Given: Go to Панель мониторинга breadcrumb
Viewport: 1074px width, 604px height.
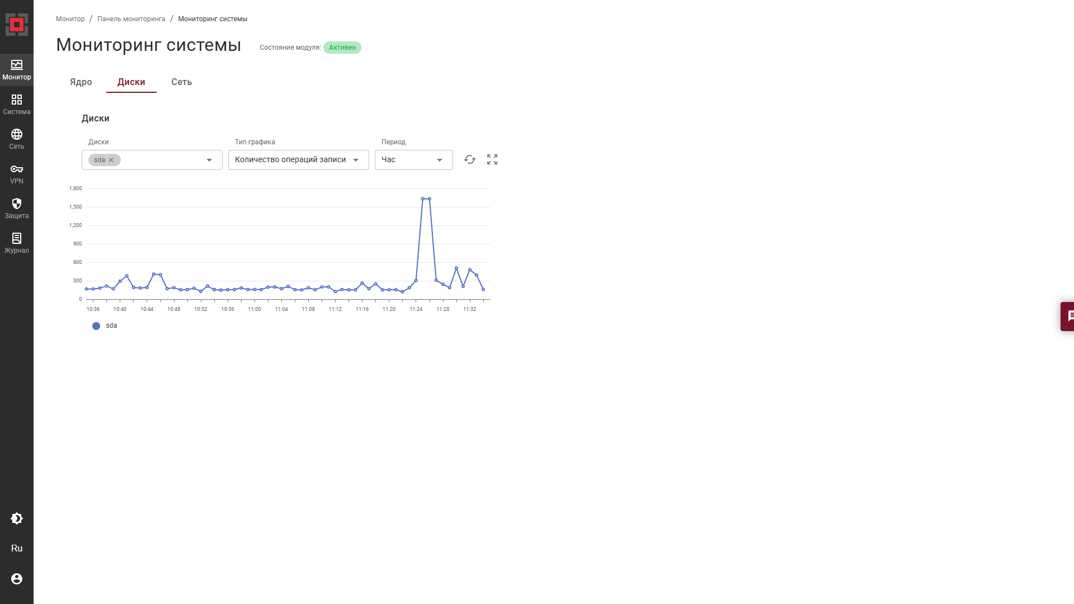Looking at the screenshot, I should coord(131,19).
